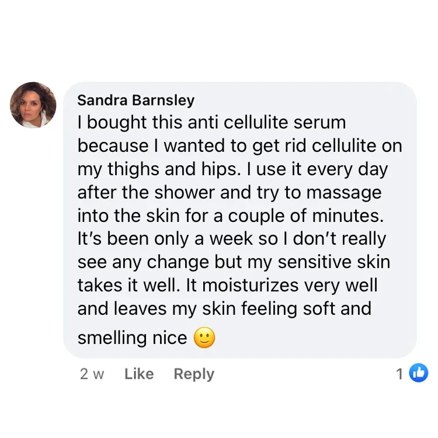Click the blue thumbs-up reaction icon

pos(418,373)
